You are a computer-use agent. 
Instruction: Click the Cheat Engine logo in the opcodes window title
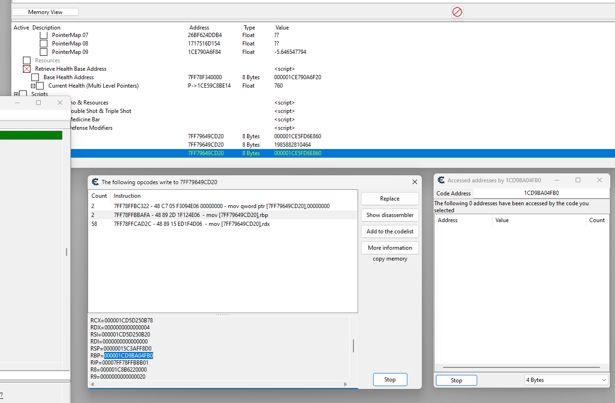(x=95, y=182)
